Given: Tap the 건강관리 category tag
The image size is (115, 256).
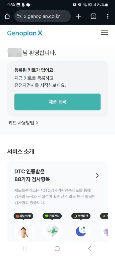Looking at the screenshot, I should pyautogui.click(x=52, y=216).
